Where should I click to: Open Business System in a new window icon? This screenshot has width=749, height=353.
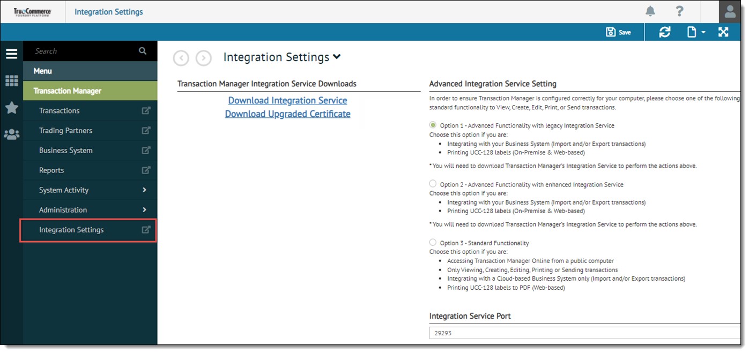(146, 151)
